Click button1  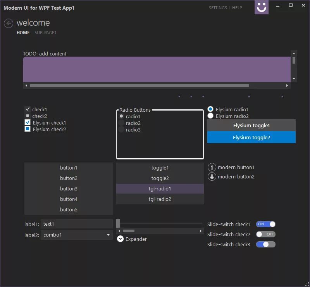[x=69, y=168]
